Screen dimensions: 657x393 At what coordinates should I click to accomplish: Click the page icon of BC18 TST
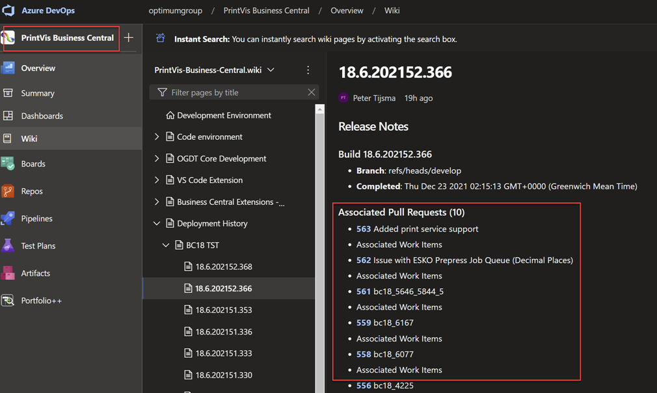click(x=179, y=245)
